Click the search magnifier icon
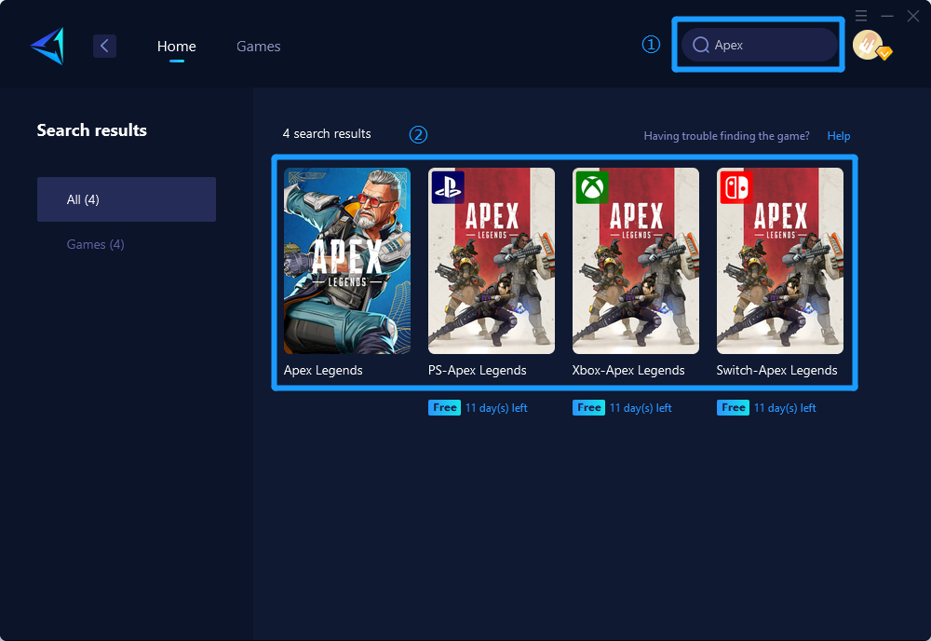This screenshot has height=641, width=931. (701, 45)
